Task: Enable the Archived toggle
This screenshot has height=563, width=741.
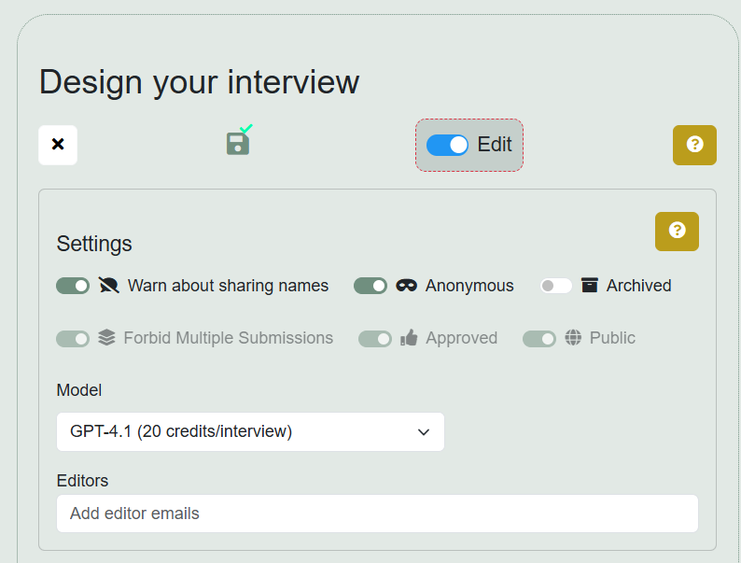Action: [556, 286]
